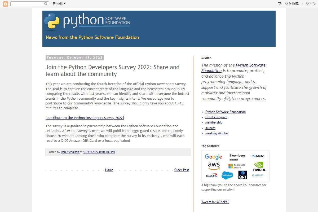Click ログイン in the top bar
318x212 pixels.
click(x=309, y=4)
